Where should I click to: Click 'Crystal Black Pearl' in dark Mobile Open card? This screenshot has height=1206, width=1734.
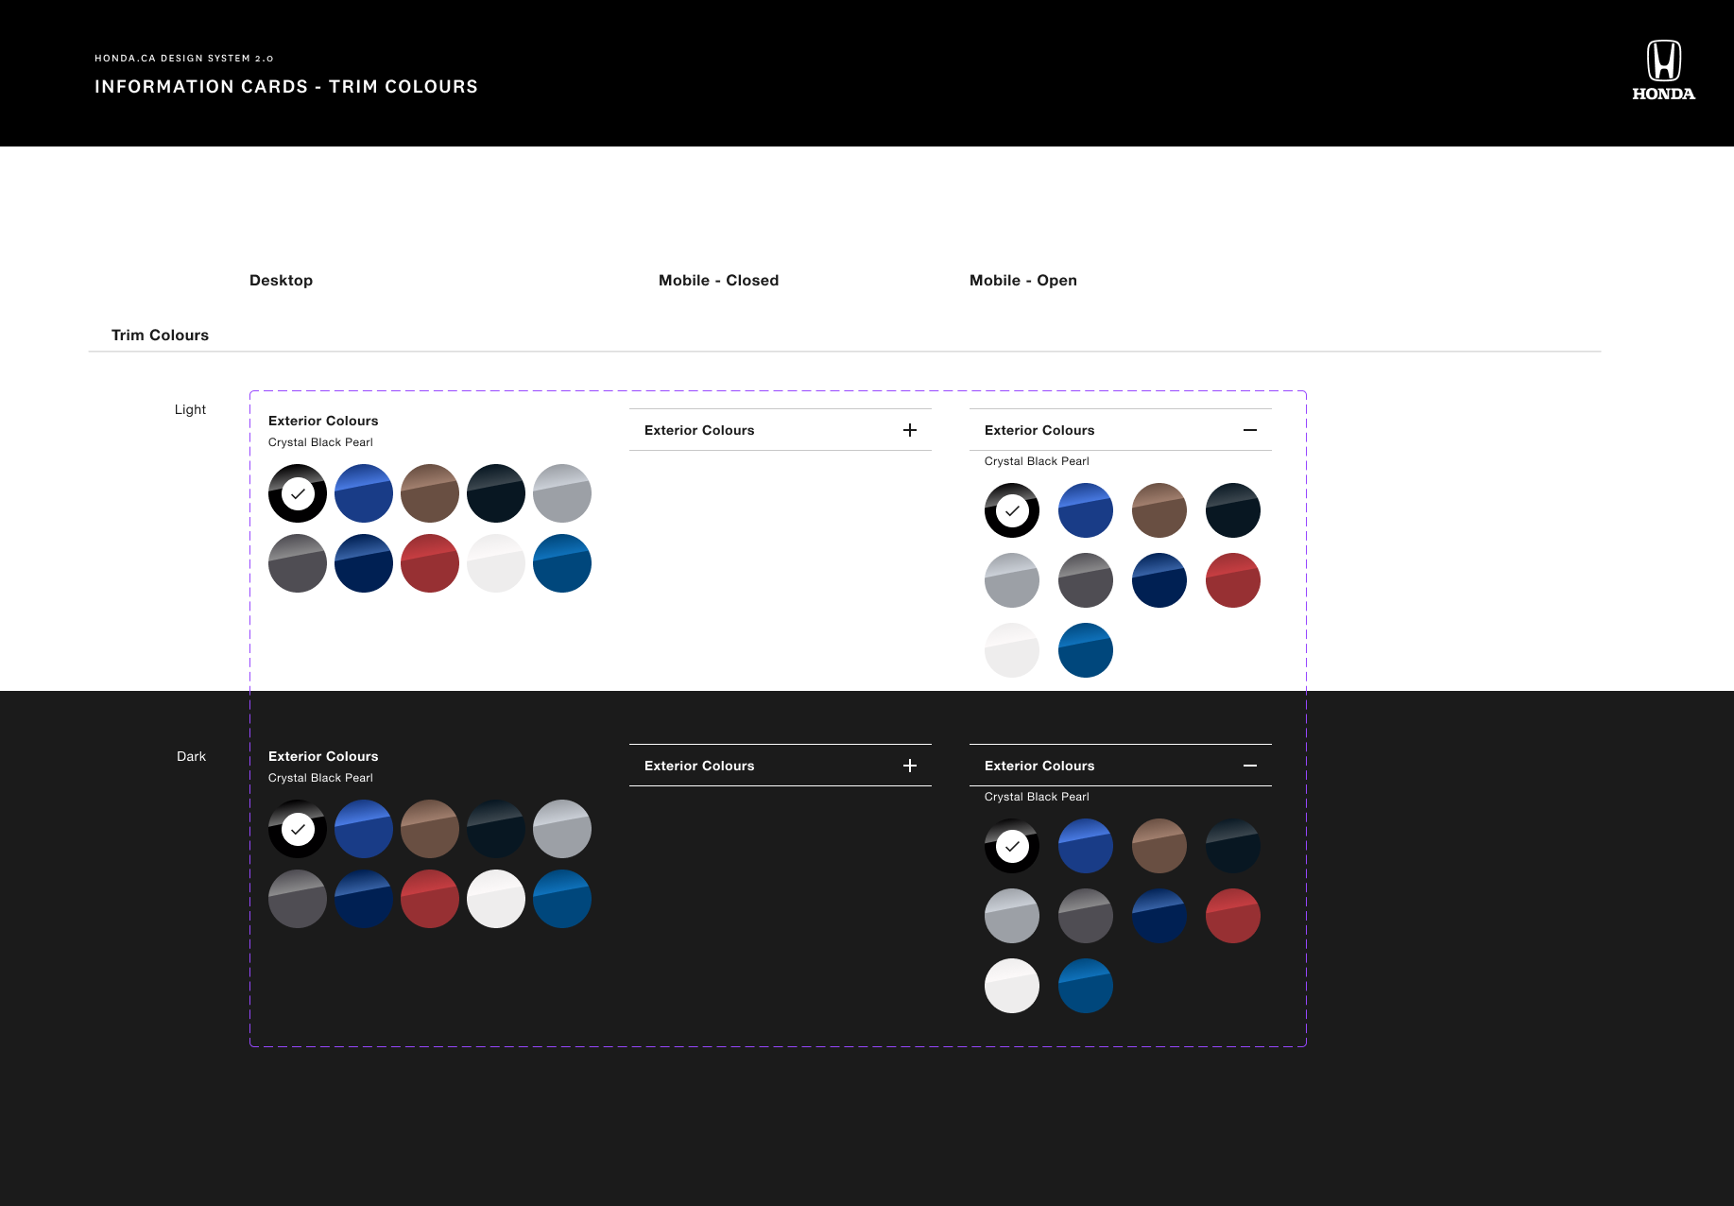pos(1037,797)
